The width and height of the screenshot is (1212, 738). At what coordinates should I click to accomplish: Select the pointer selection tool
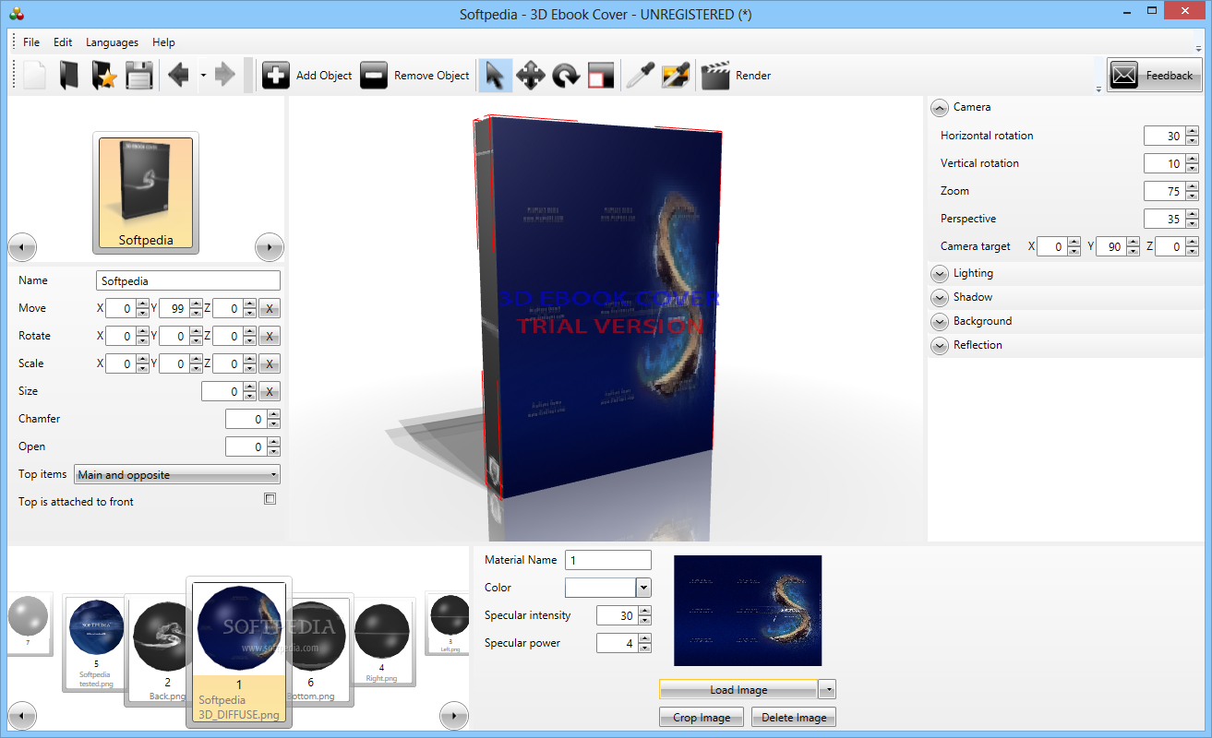tap(495, 76)
